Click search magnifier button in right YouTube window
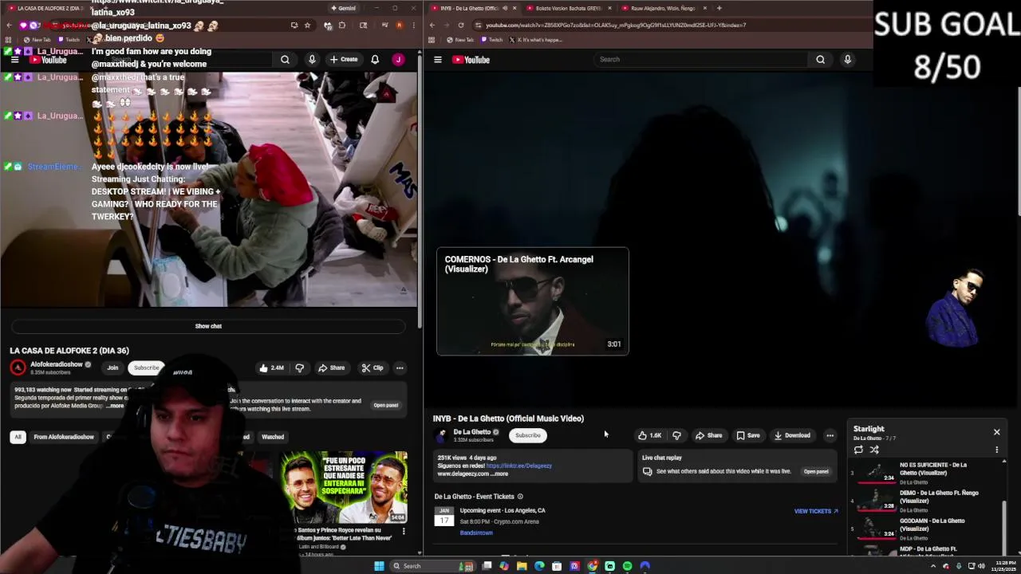1021x574 pixels. click(820, 59)
